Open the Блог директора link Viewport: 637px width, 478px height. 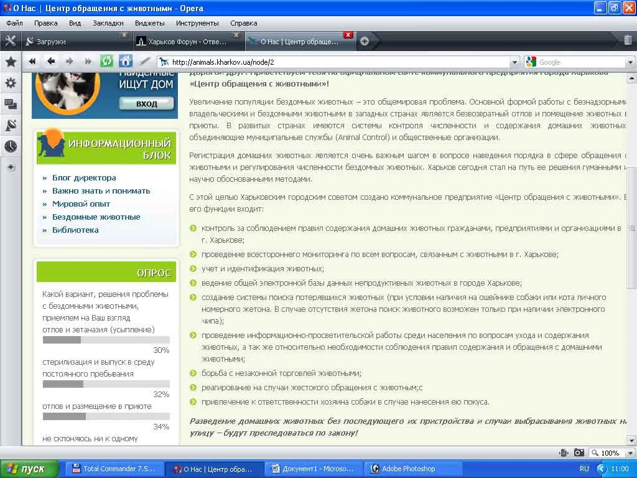84,177
